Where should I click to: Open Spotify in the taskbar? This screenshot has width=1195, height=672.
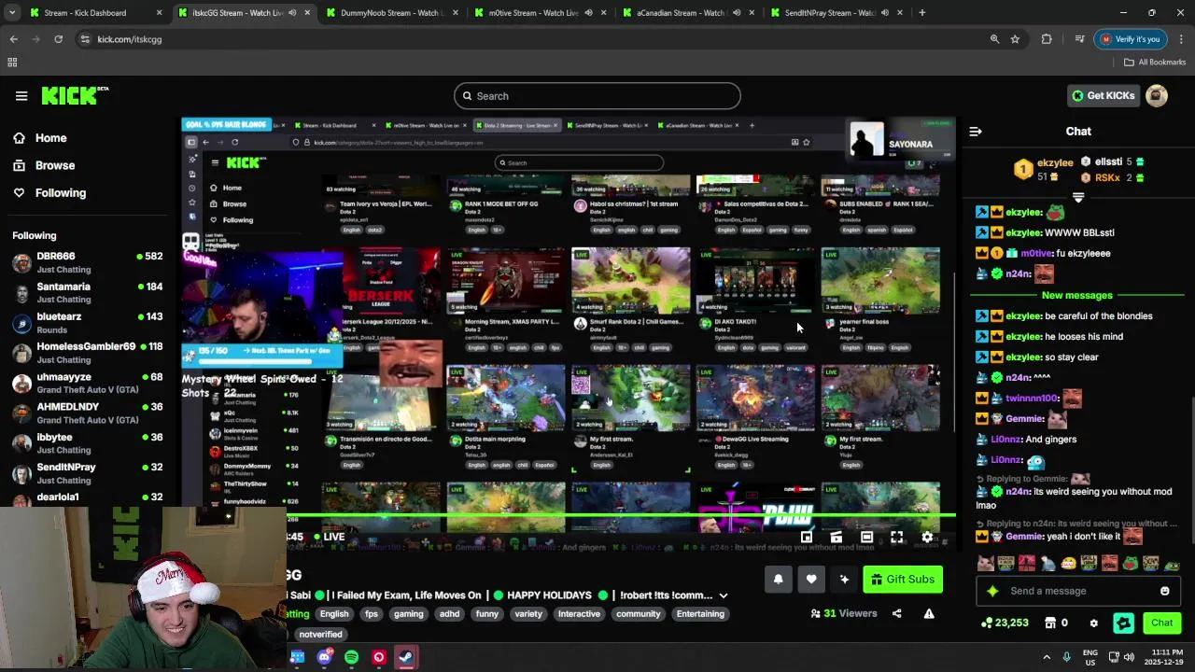tap(351, 657)
